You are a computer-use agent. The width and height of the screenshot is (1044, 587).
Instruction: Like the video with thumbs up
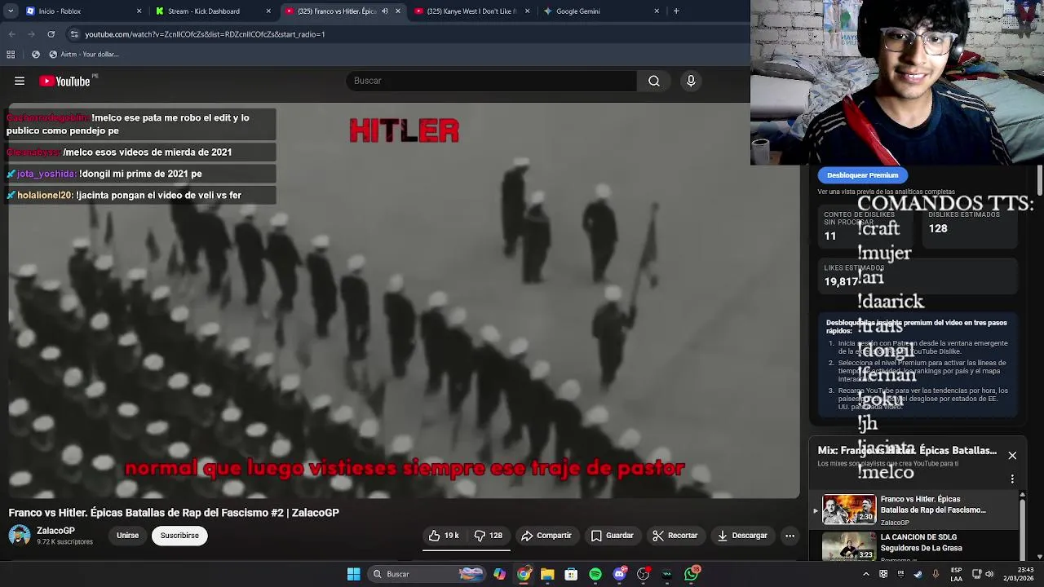pos(445,536)
